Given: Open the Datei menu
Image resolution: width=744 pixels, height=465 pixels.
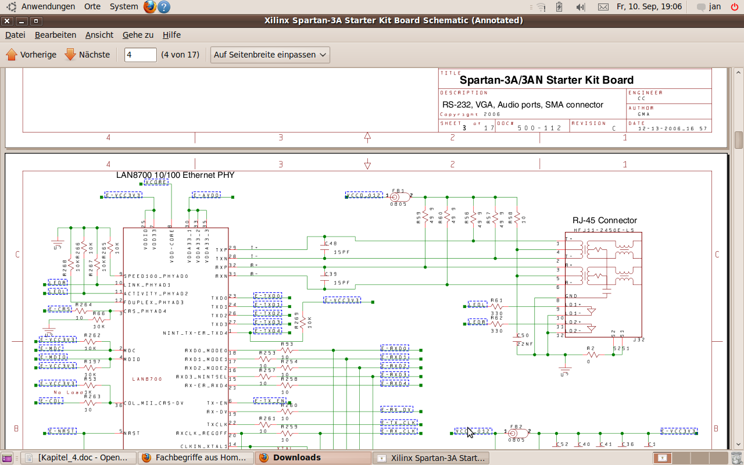Looking at the screenshot, I should [x=15, y=35].
